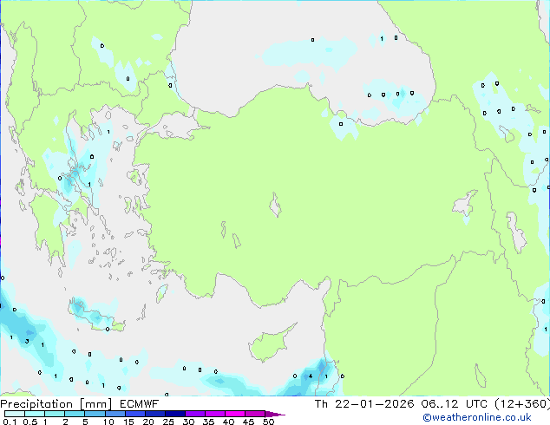
Task: Pick the 10–15 mm blue legend swatch
Action: (115, 414)
